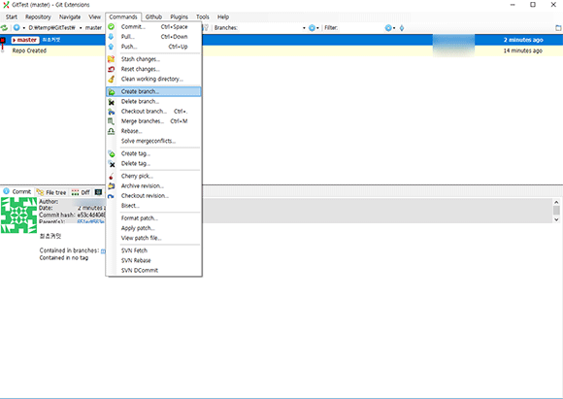Viewport: 563px width, 399px height.
Task: Choose Pull... menu entry
Action: (153, 37)
